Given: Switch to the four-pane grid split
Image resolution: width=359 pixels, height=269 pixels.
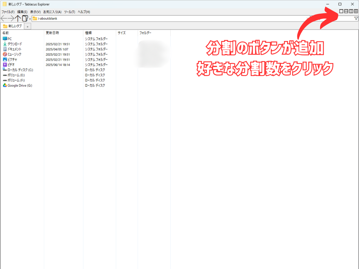Looking at the screenshot, I should (356, 12).
